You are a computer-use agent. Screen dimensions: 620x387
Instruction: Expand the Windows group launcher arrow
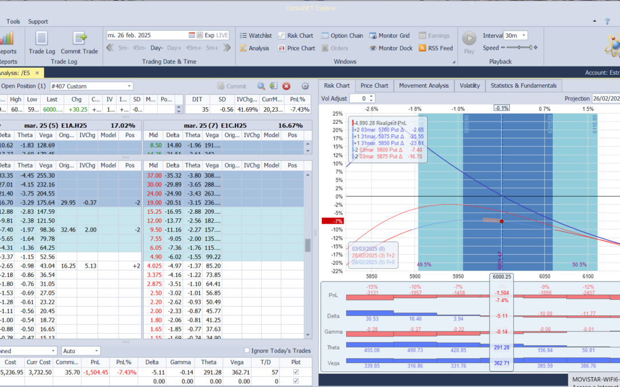454,62
